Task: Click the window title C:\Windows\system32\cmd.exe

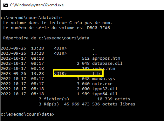Action: tap(37, 5)
